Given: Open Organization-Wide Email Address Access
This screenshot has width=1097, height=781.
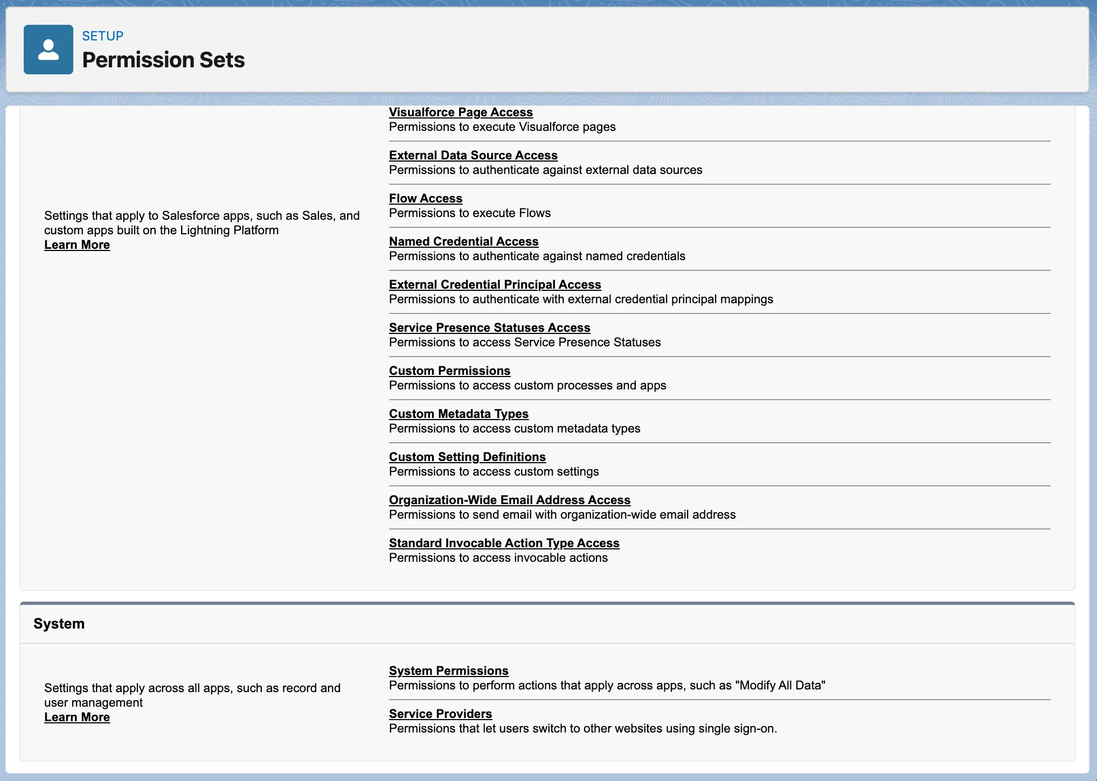Looking at the screenshot, I should tap(510, 500).
